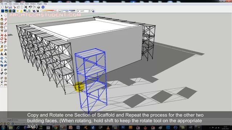Open the Layer Manager icon
232x130 pixels.
(x=93, y=11)
